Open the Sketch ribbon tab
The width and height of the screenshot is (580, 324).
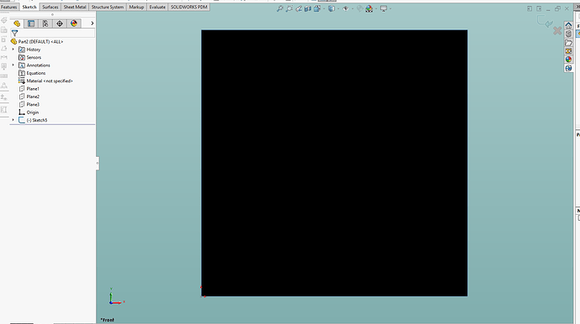29,7
